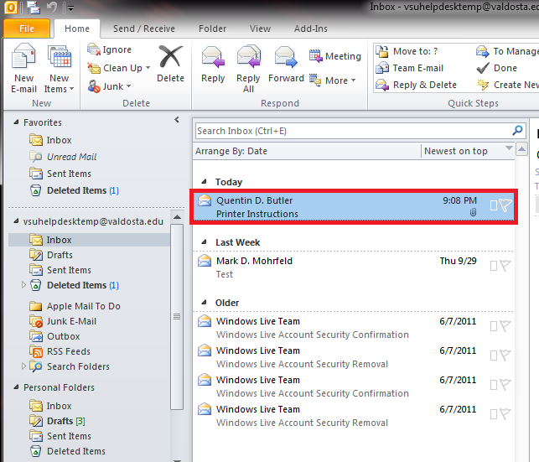Open the Apple Mail To Do folder

(x=75, y=306)
